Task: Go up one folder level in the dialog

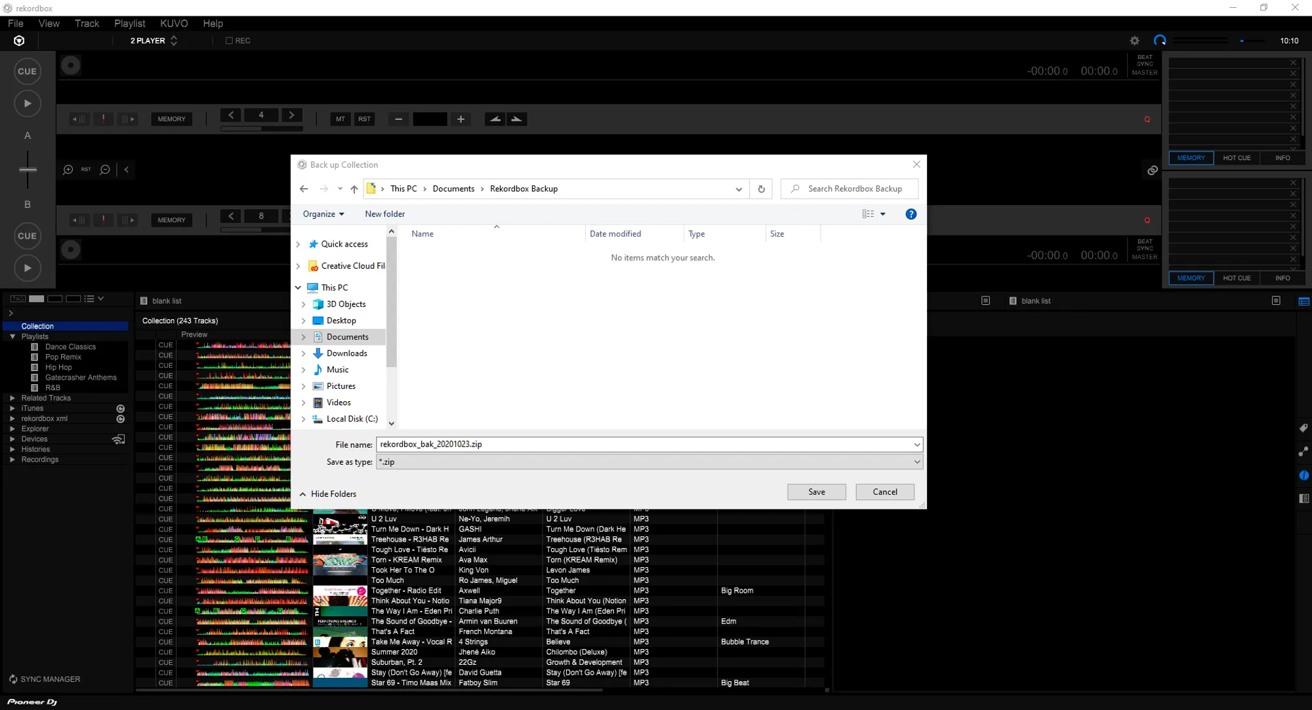Action: tap(354, 189)
